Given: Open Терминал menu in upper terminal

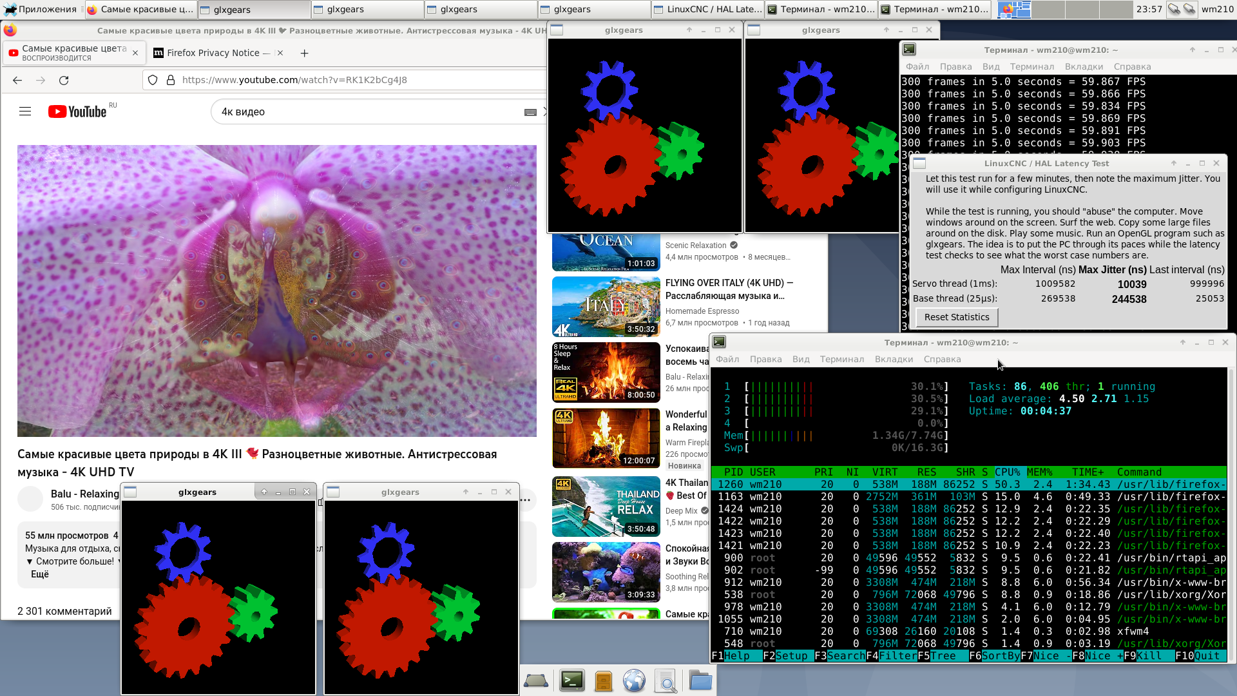Looking at the screenshot, I should (x=1031, y=67).
